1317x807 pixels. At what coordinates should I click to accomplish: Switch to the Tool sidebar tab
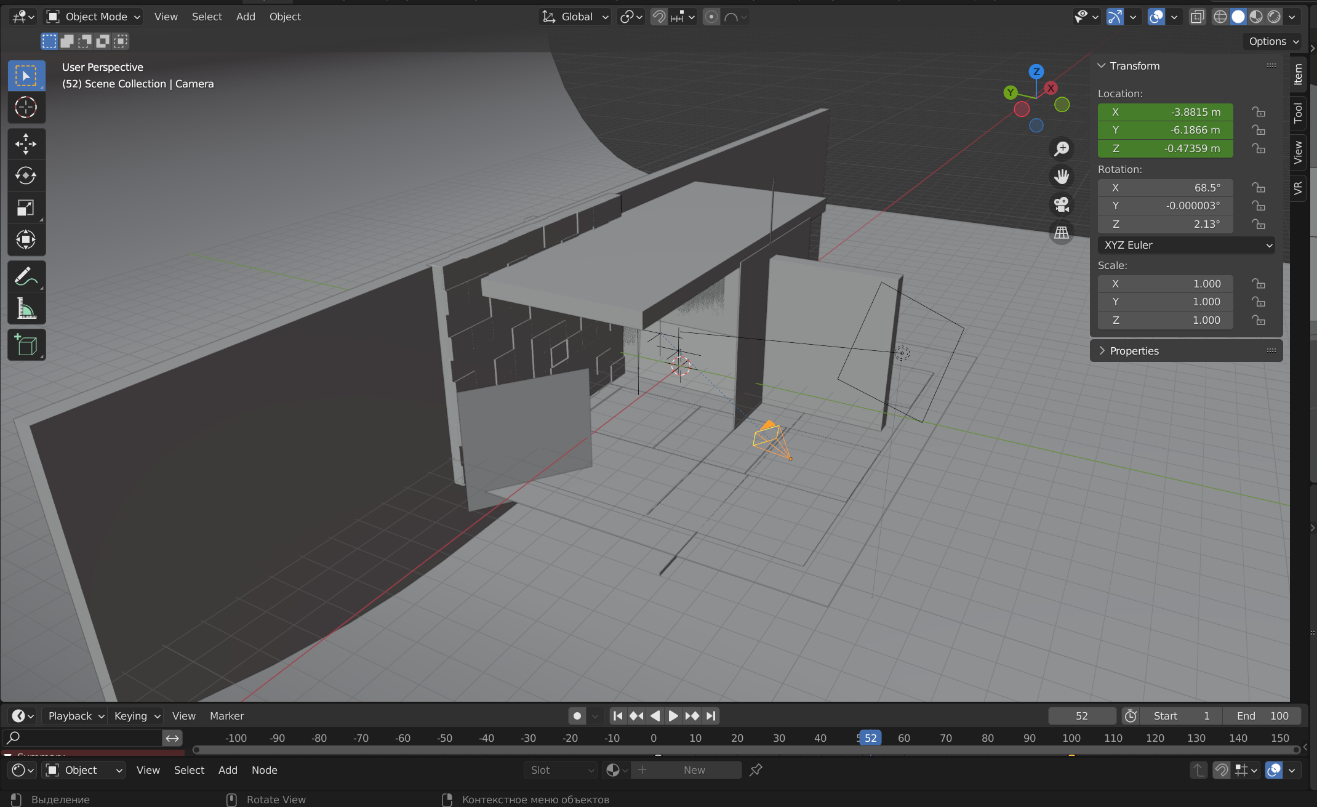1298,113
